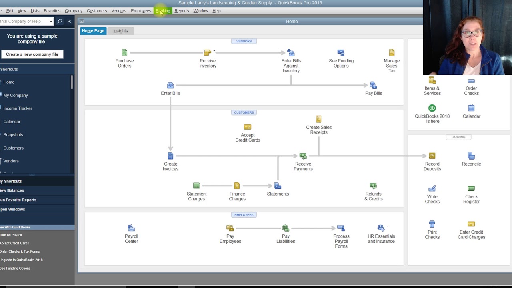Open the Vendors menu
Viewport: 512px width, 288px height.
[x=119, y=11]
